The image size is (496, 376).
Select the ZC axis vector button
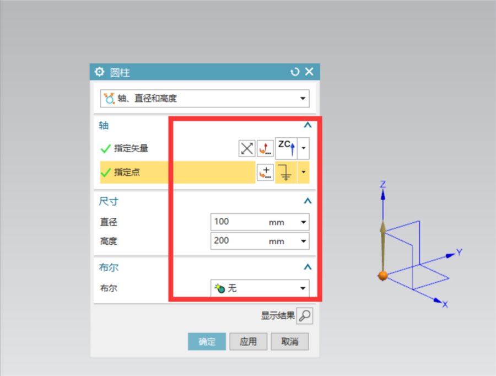point(286,148)
